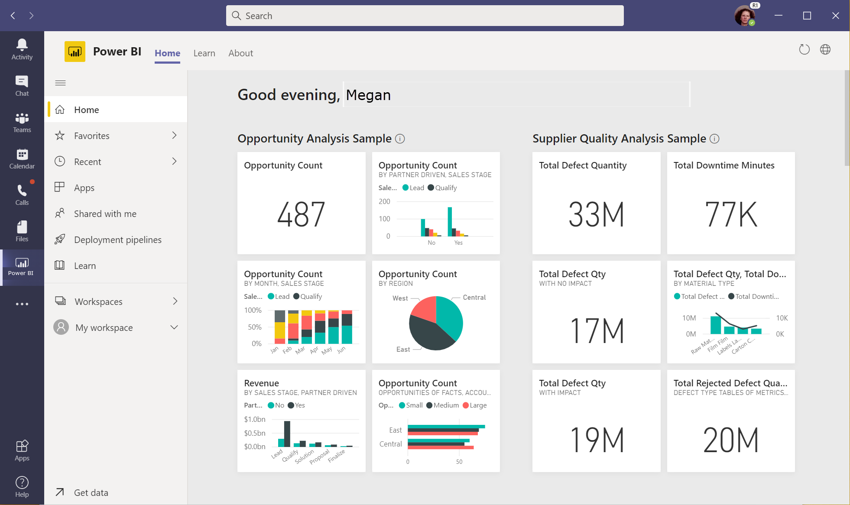Click the Power BI icon in Teams sidebar
The image size is (850, 505).
tap(20, 266)
